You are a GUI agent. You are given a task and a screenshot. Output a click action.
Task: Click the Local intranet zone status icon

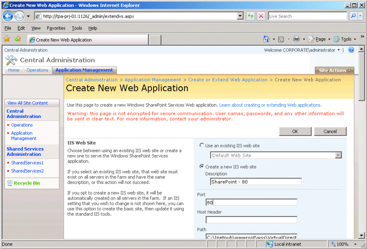[x=270, y=244]
